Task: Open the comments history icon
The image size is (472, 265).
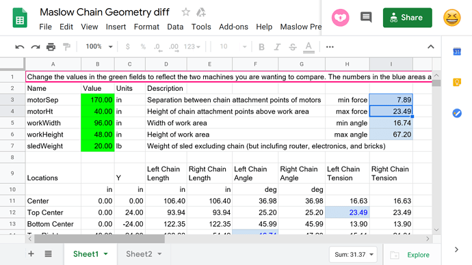Action: coord(366,18)
